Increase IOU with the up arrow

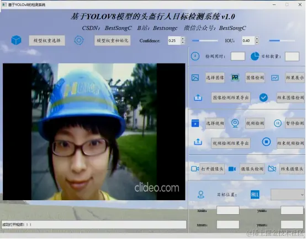point(257,39)
